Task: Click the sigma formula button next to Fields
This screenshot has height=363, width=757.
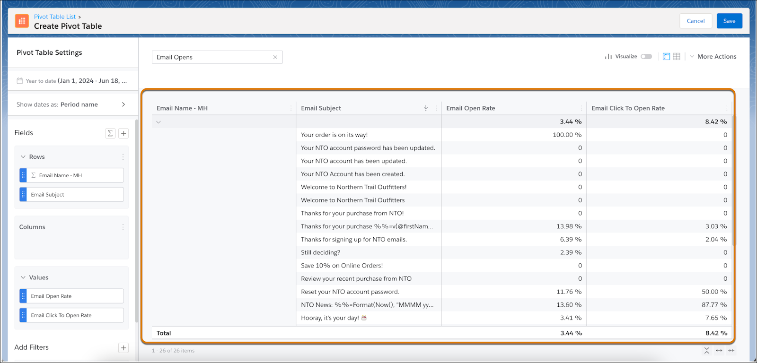Action: pos(110,133)
